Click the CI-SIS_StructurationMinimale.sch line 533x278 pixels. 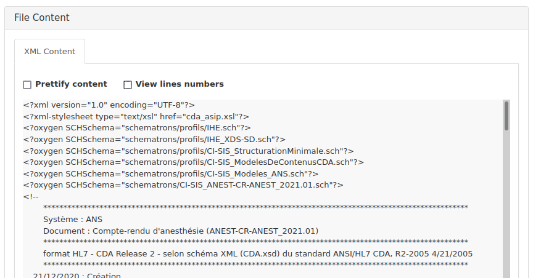[188, 151]
